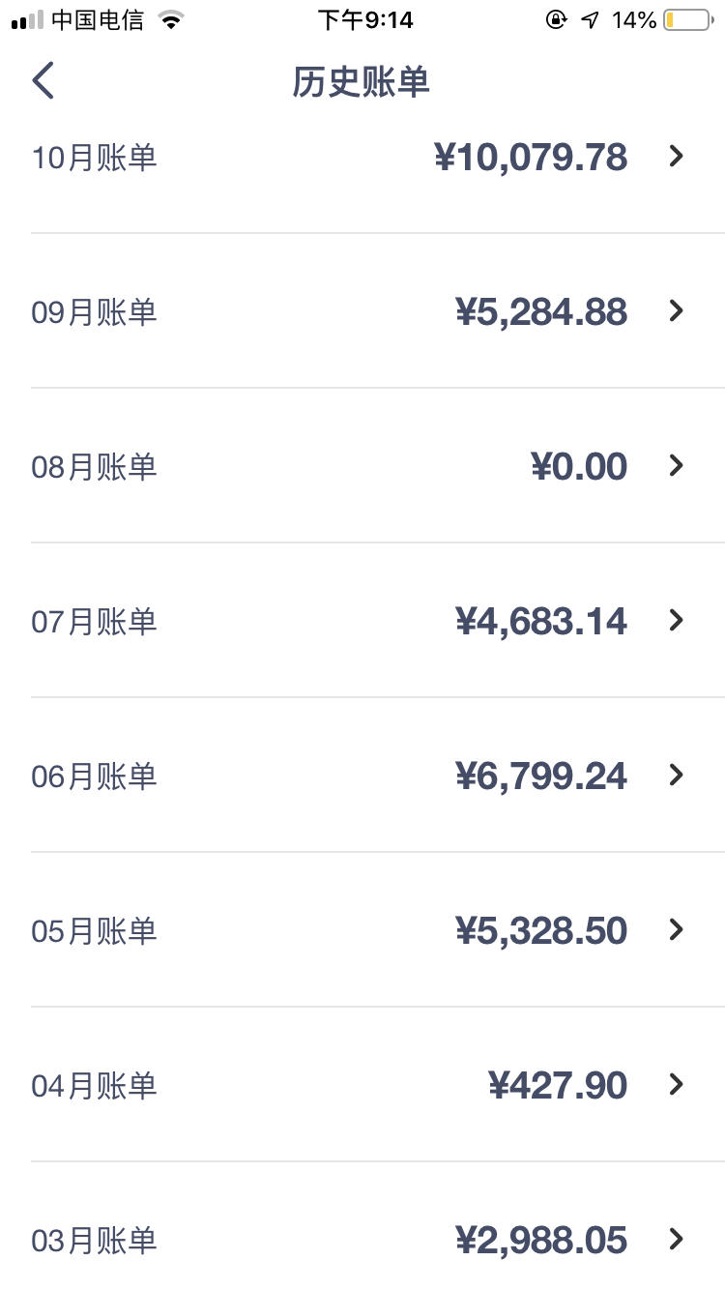Select the 05月账单 label

(94, 931)
